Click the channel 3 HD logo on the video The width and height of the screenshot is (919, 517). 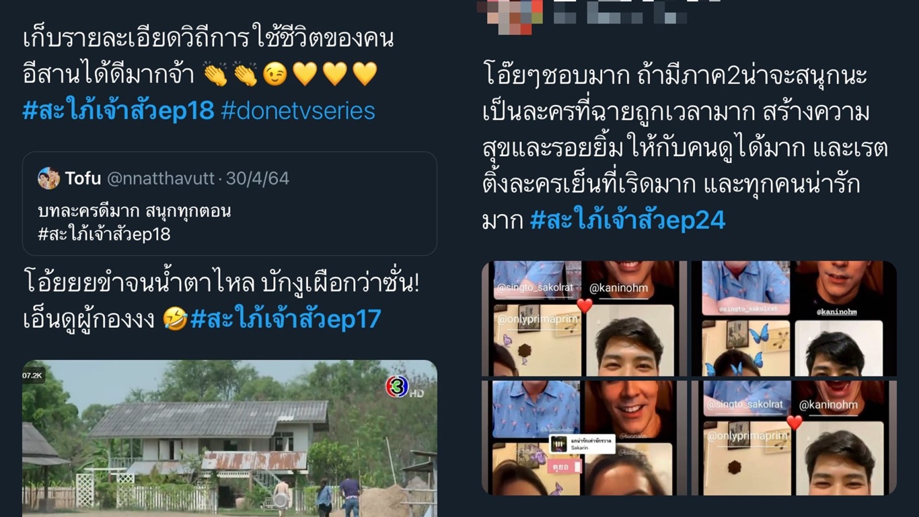pyautogui.click(x=404, y=387)
